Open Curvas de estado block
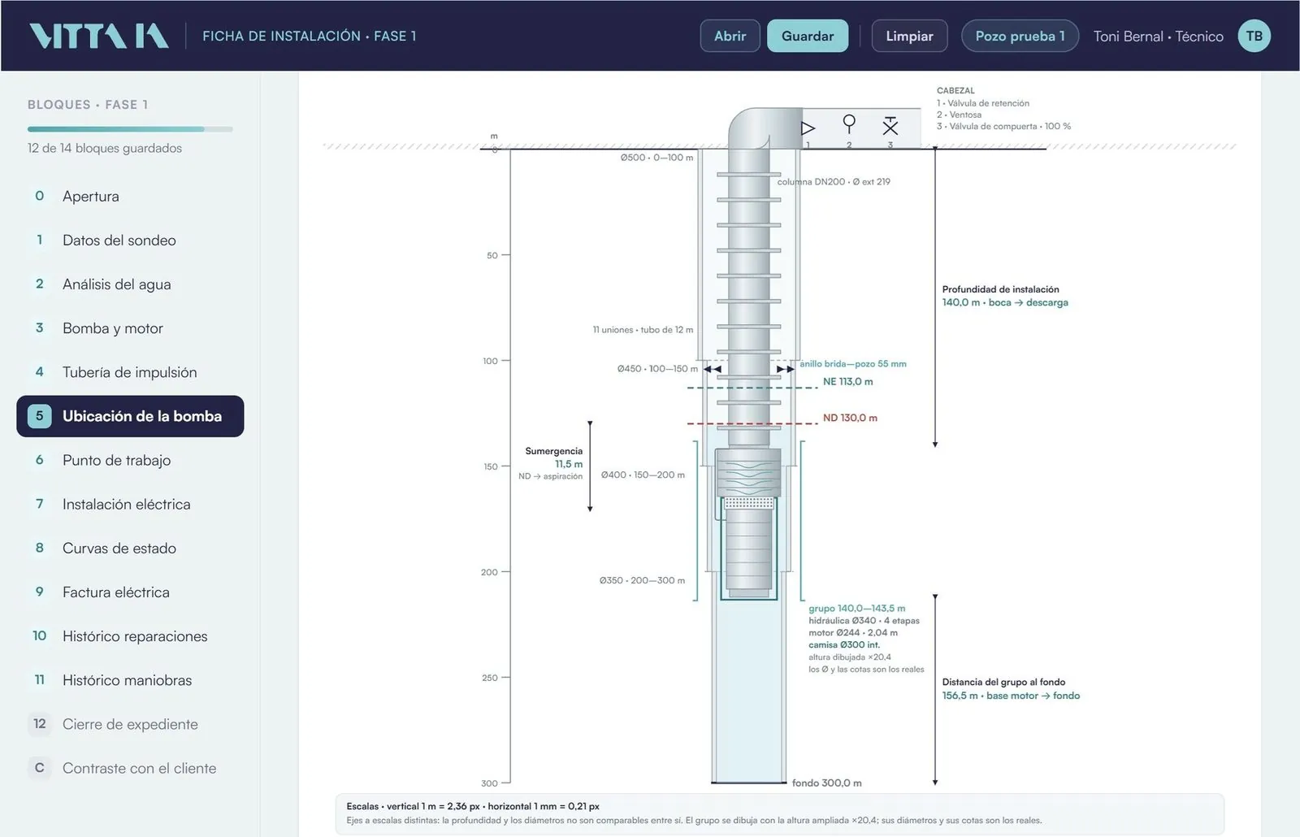This screenshot has height=837, width=1300. (x=130, y=548)
